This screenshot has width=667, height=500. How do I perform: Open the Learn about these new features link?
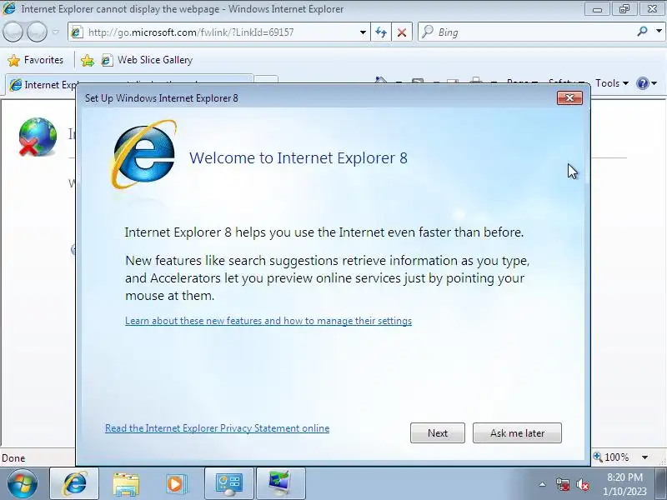coord(268,321)
